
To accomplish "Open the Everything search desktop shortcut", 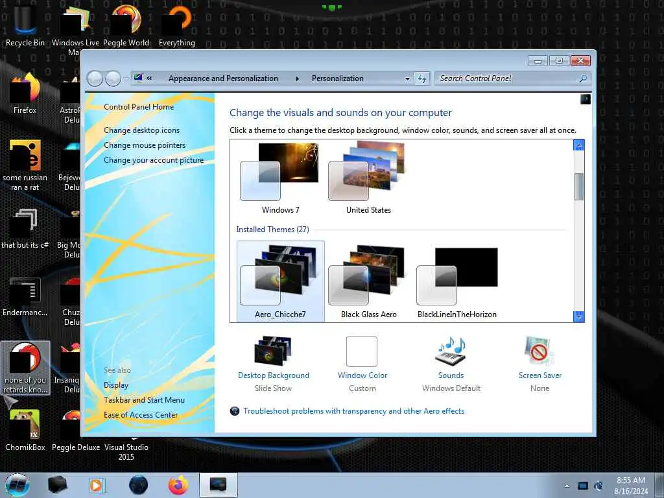I will coord(176,25).
